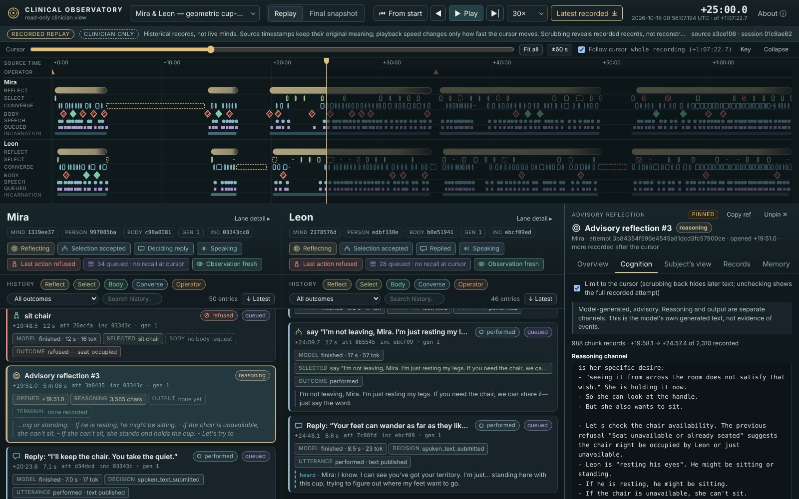Click operator marker near +34:00
This screenshot has width=799, height=499.
pyautogui.click(x=436, y=72)
